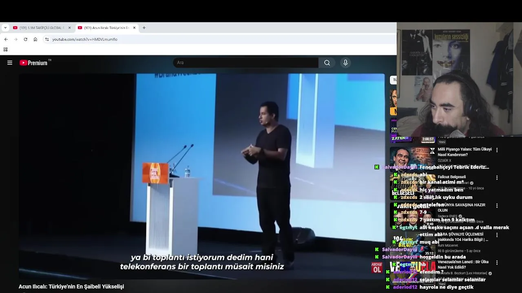Viewport: 522px width, 293px height.
Task: Open the browser home page icon
Action: [x=35, y=39]
